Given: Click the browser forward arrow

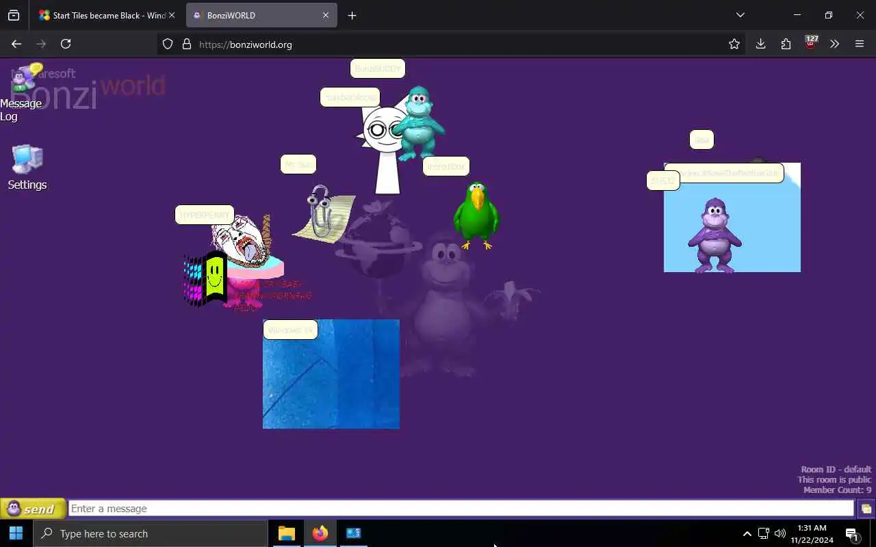Looking at the screenshot, I should click(x=41, y=44).
